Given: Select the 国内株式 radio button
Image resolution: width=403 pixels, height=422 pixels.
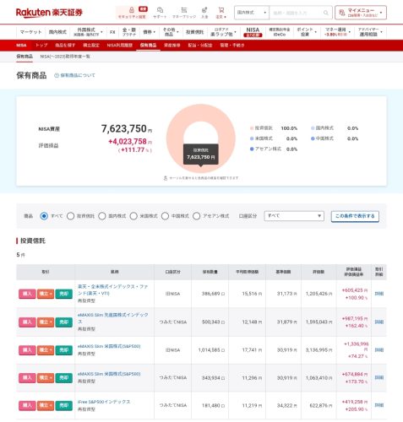Looking at the screenshot, I should [102, 216].
